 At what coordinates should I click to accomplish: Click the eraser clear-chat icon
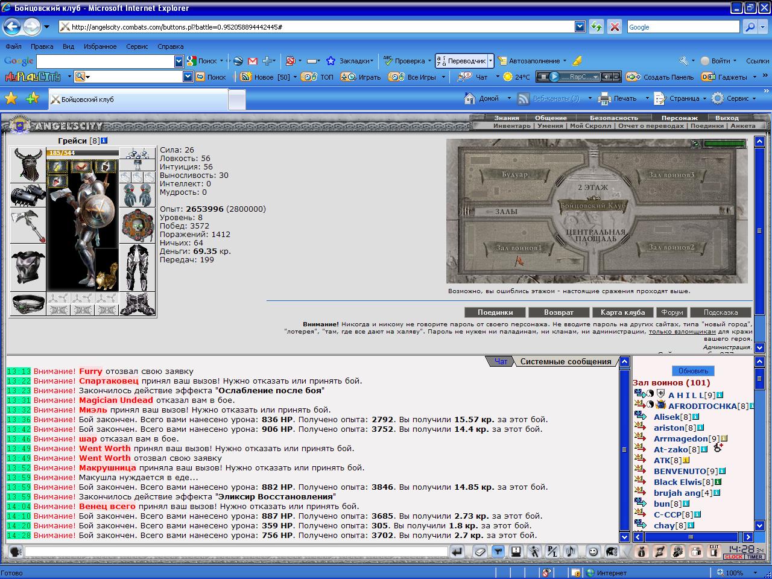tap(479, 551)
